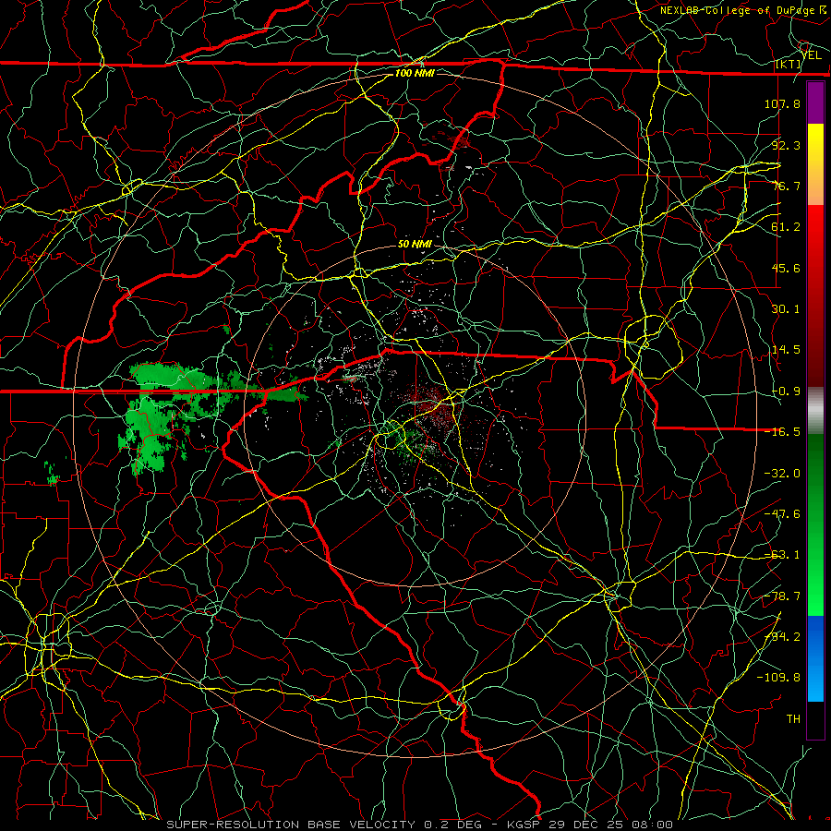Click the purple segment of velocity color bar

(x=815, y=102)
